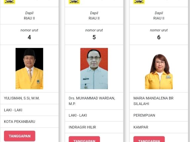Viewport: 190px width, 142px height.
Task: Click Dapil RIAU II in the first card
Action: pyautogui.click(x=29, y=16)
